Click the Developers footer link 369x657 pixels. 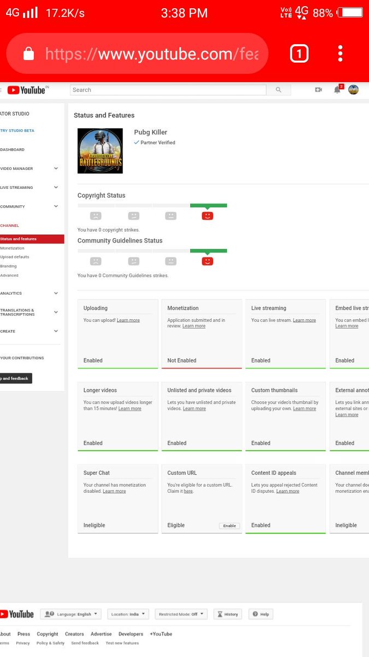tap(131, 634)
